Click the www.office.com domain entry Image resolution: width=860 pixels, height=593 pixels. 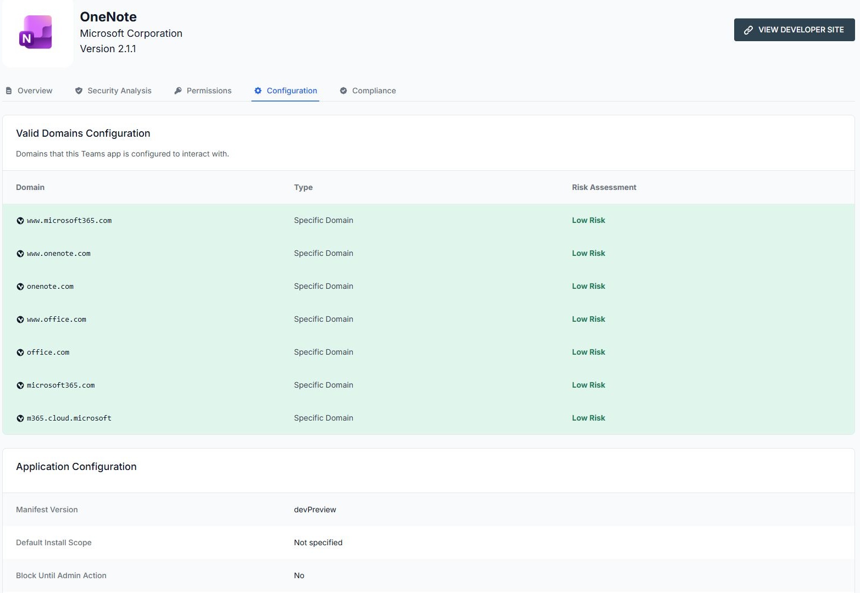pos(57,320)
